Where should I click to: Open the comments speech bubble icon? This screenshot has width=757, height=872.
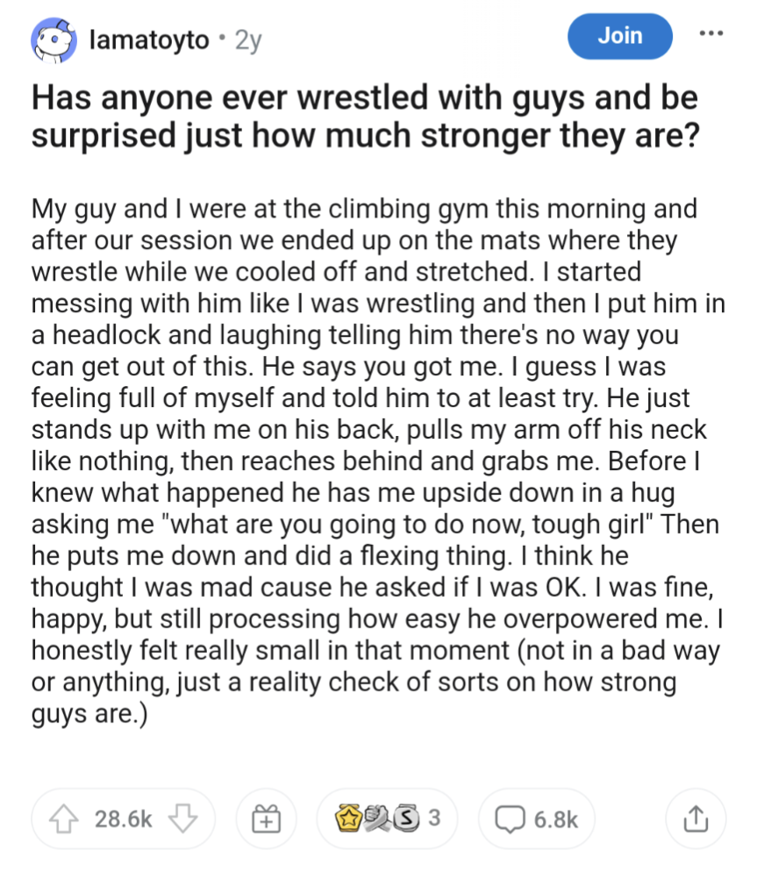click(509, 819)
